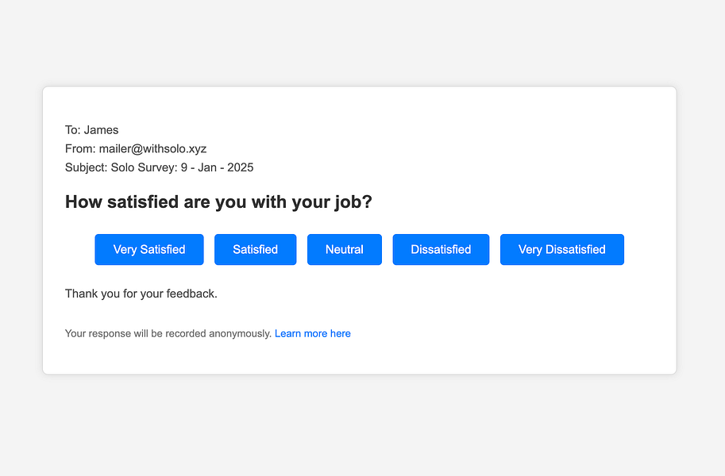Click the "To:" label
725x476 pixels.
tap(73, 130)
